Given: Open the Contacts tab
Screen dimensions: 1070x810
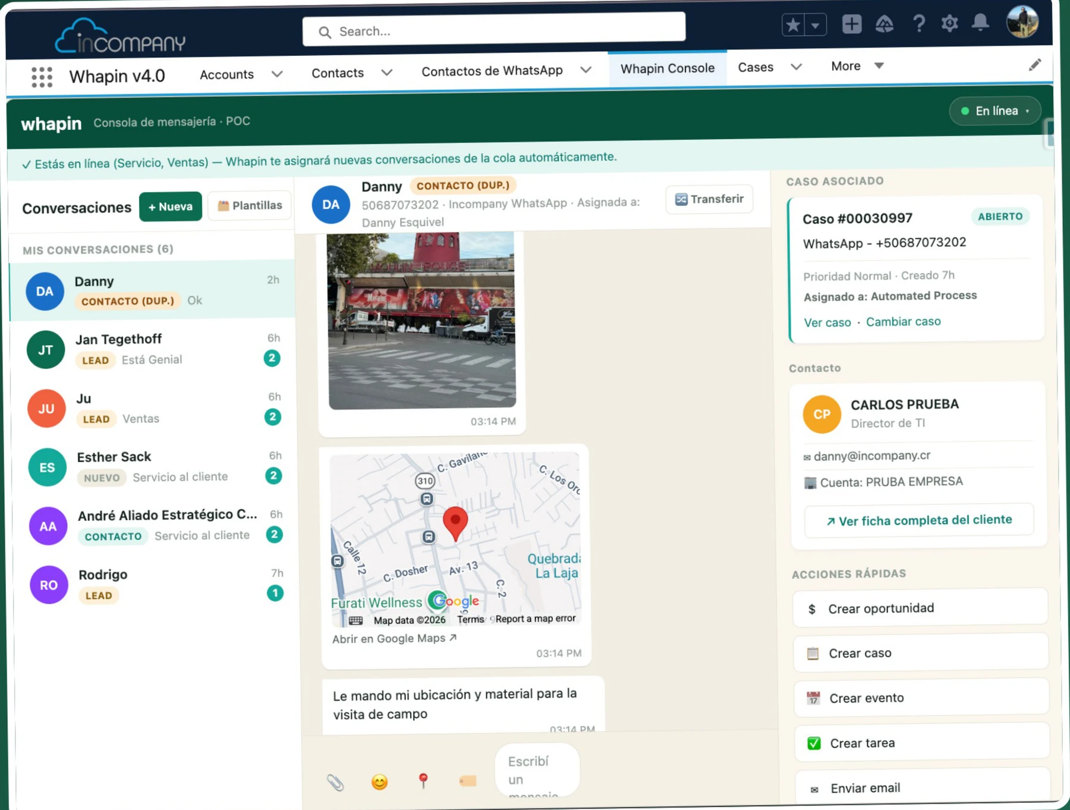Looking at the screenshot, I should pyautogui.click(x=338, y=73).
